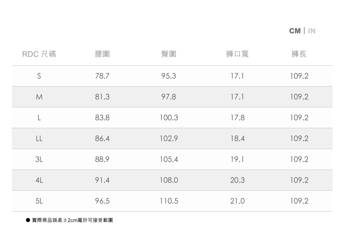Click the 20.3 hem width value
Image resolution: width=344 pixels, height=250 pixels.
point(237,180)
